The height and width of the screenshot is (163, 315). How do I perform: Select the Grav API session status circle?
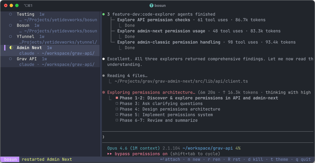click(10, 59)
